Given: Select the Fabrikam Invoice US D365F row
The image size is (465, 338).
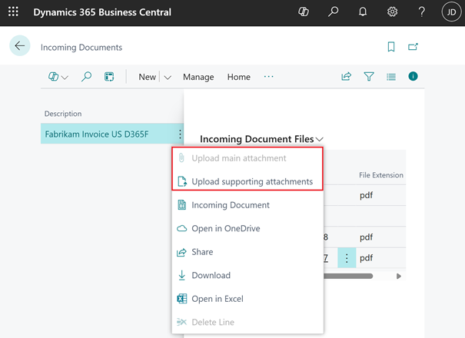Looking at the screenshot, I should [x=112, y=134].
